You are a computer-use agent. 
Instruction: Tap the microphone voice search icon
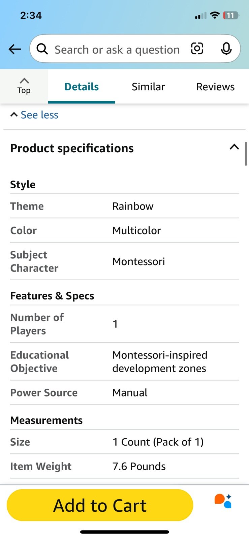(226, 49)
